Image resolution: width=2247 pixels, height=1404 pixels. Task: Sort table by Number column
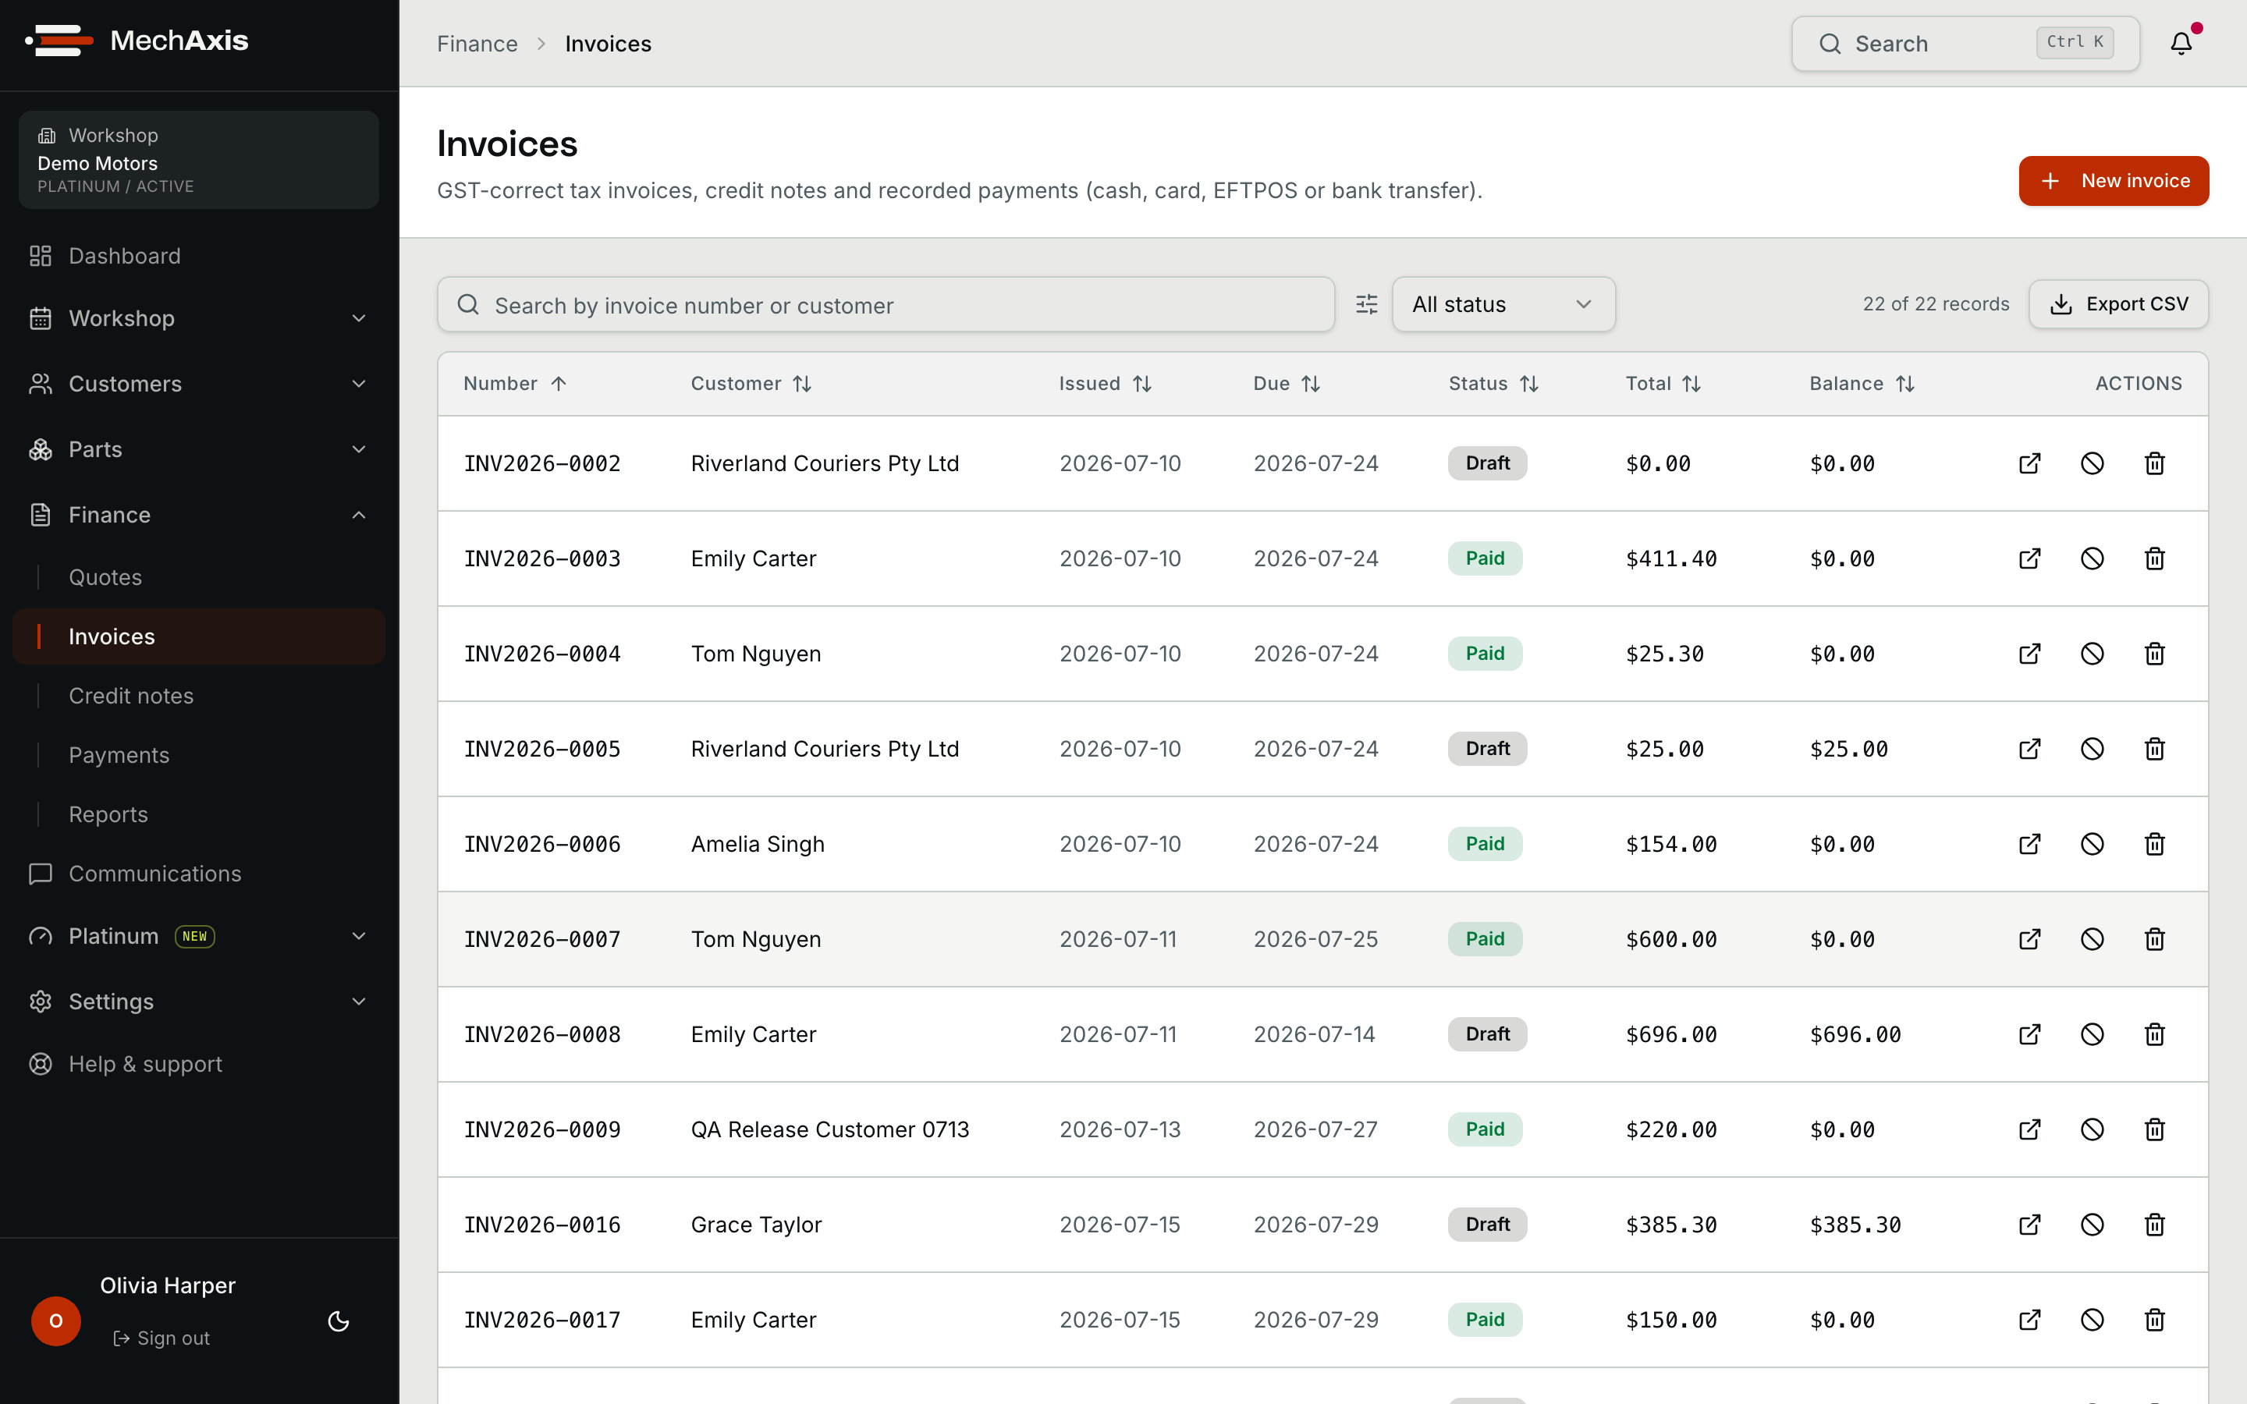[x=515, y=384]
